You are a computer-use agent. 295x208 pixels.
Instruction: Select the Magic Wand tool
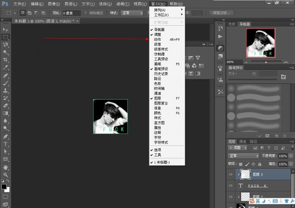click(x=5, y=52)
